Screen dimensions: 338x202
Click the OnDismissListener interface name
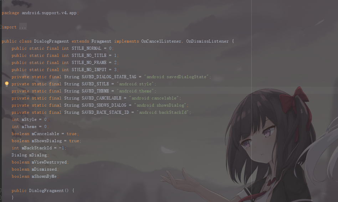pyautogui.click(x=208, y=41)
